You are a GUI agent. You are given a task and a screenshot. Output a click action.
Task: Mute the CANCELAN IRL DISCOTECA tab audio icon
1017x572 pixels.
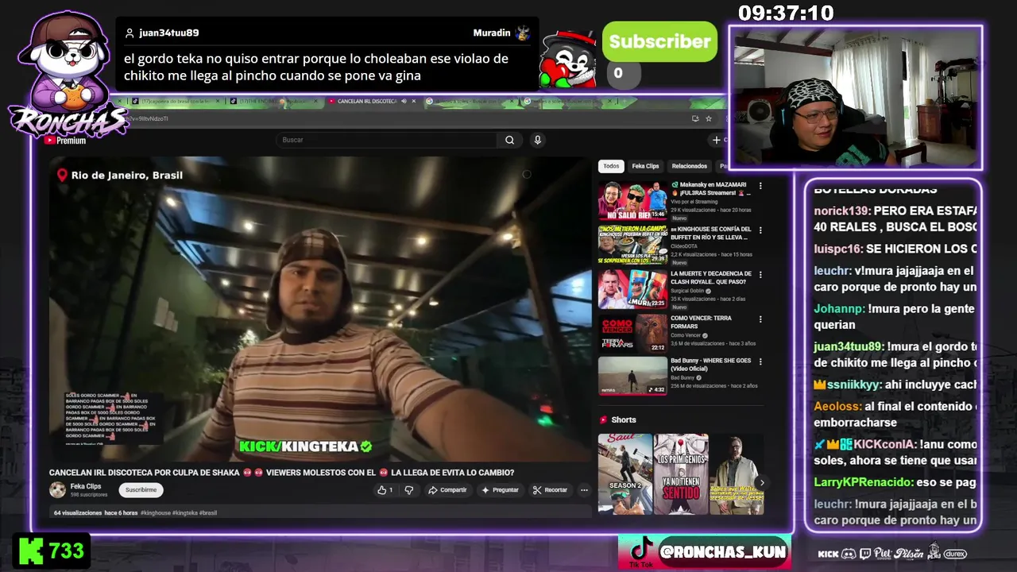click(x=404, y=101)
